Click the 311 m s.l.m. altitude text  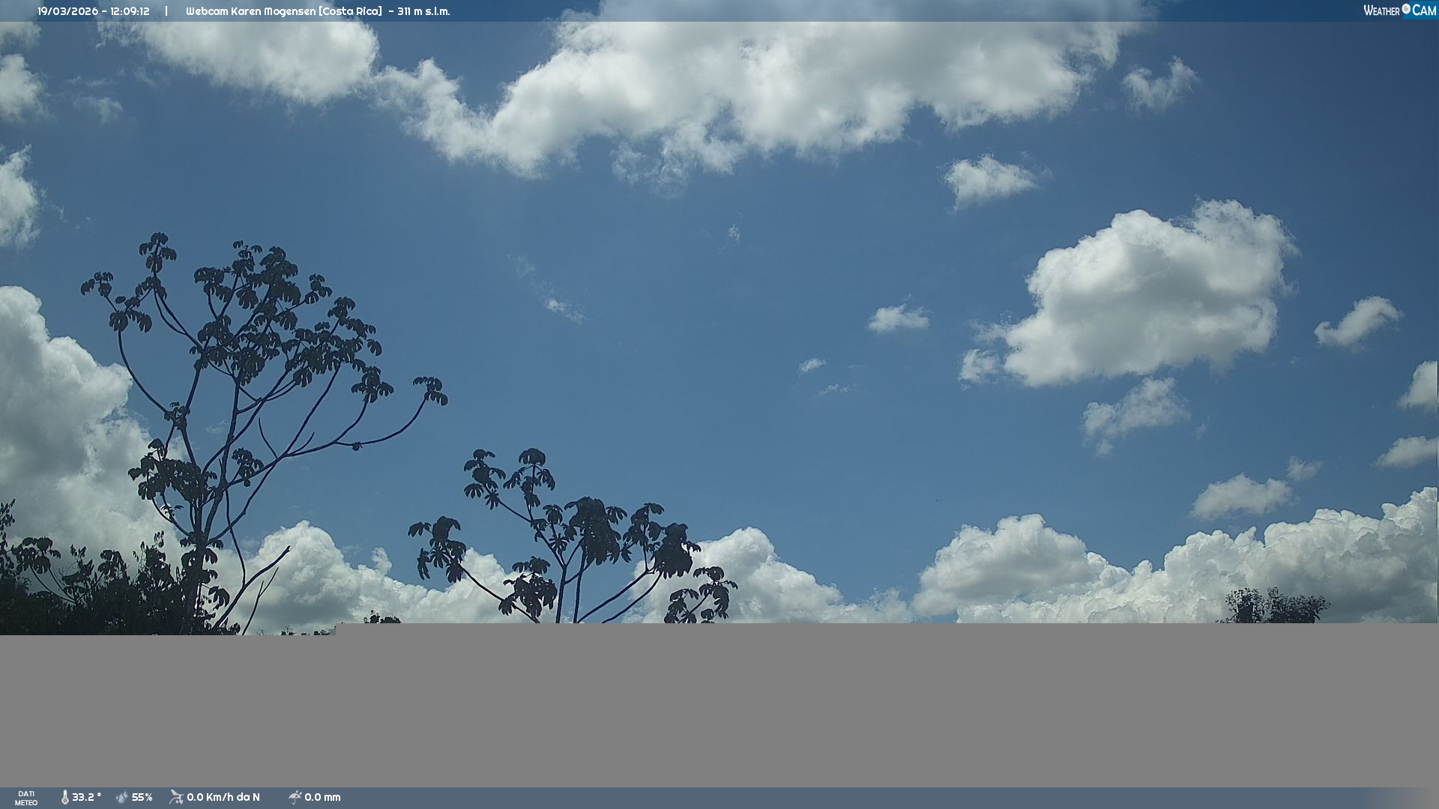tap(423, 11)
